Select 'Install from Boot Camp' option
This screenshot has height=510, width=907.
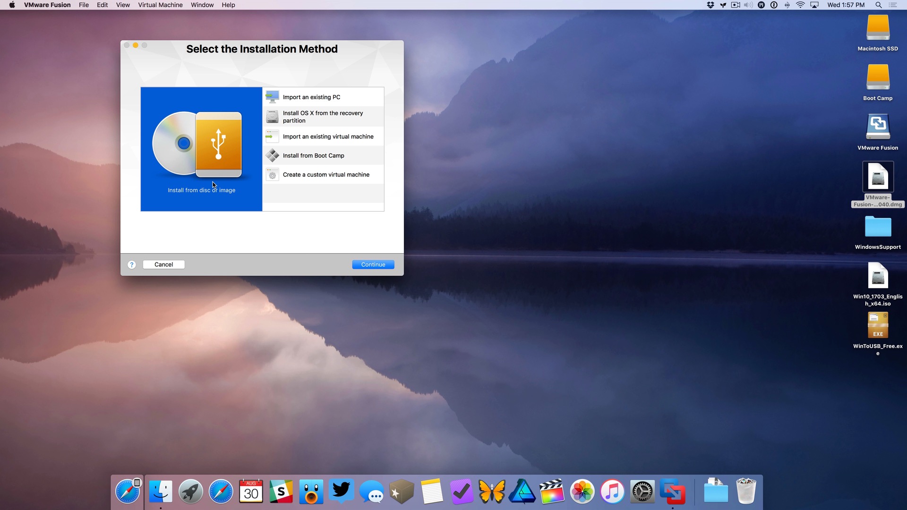[313, 155]
